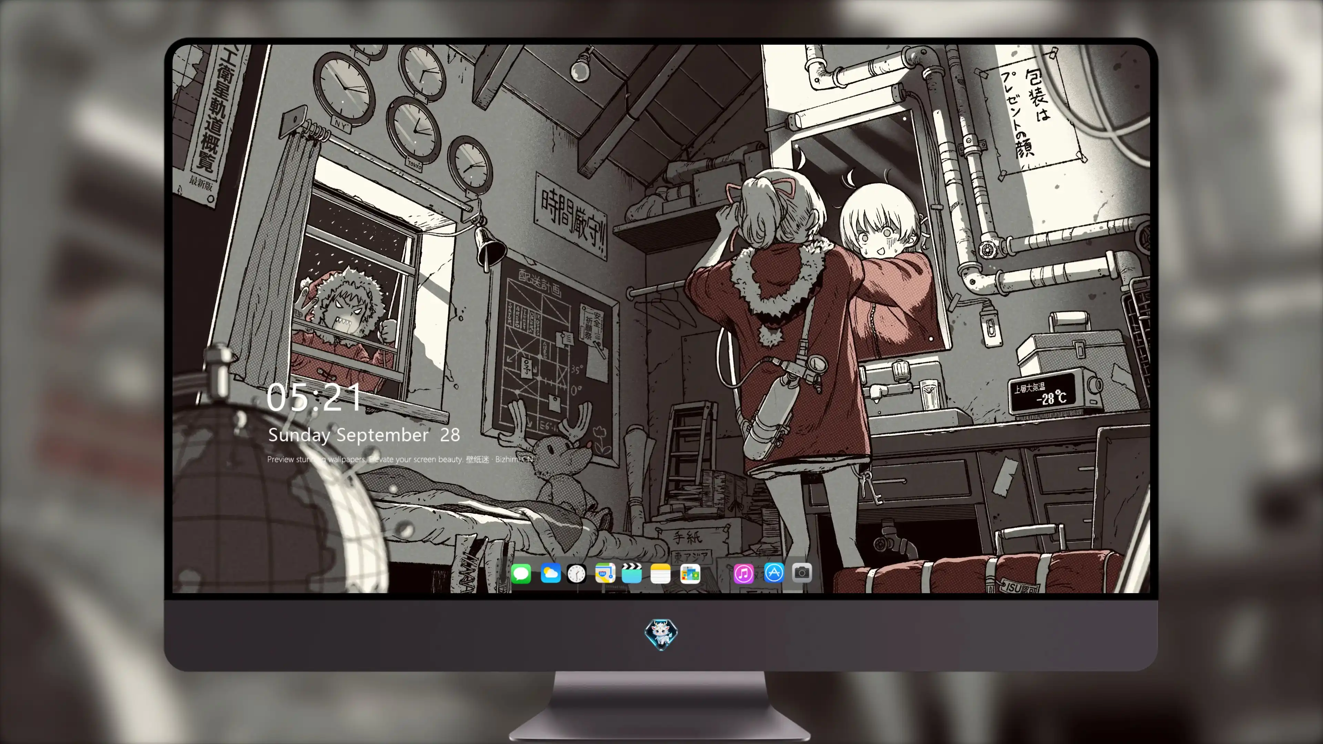
Task: Click the 'Preview stunning wallpapers' caption line
Action: pos(400,459)
